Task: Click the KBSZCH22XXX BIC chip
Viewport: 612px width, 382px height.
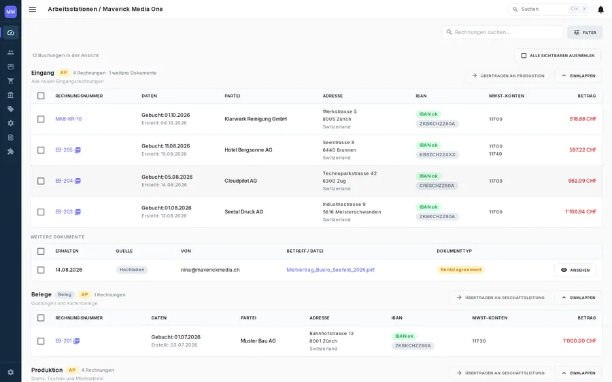Action: click(x=437, y=154)
